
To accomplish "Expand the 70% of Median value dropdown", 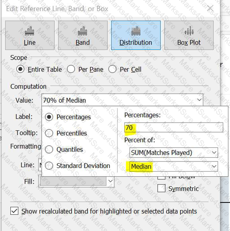I will [122, 100].
